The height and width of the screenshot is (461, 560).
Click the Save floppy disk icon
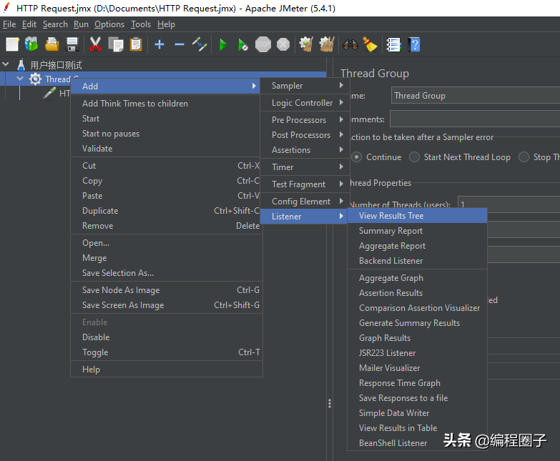pos(72,44)
